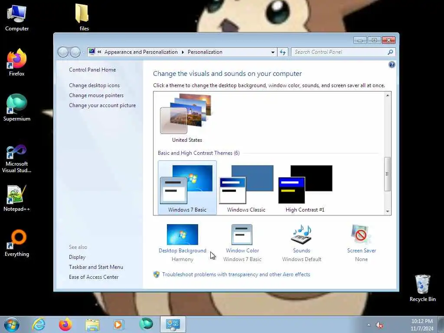Open the Computer desktop icon
The width and height of the screenshot is (444, 333).
tap(17, 17)
